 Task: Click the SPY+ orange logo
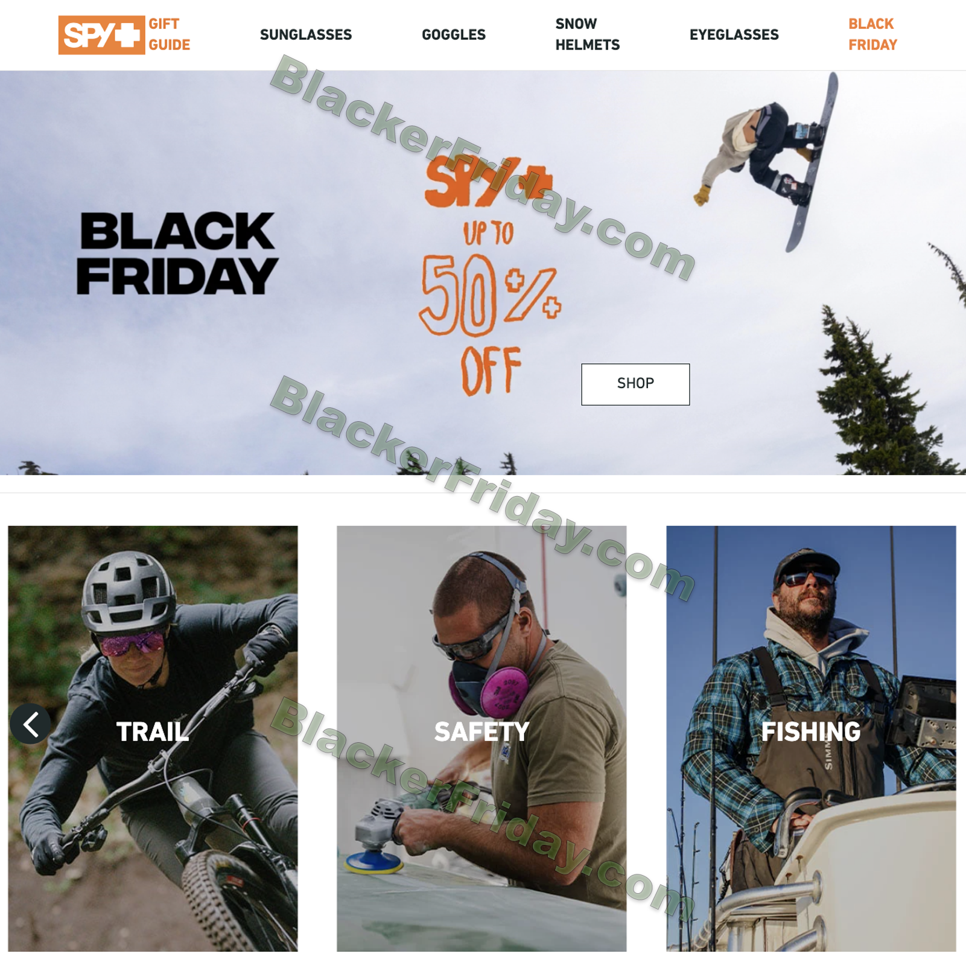(x=101, y=35)
